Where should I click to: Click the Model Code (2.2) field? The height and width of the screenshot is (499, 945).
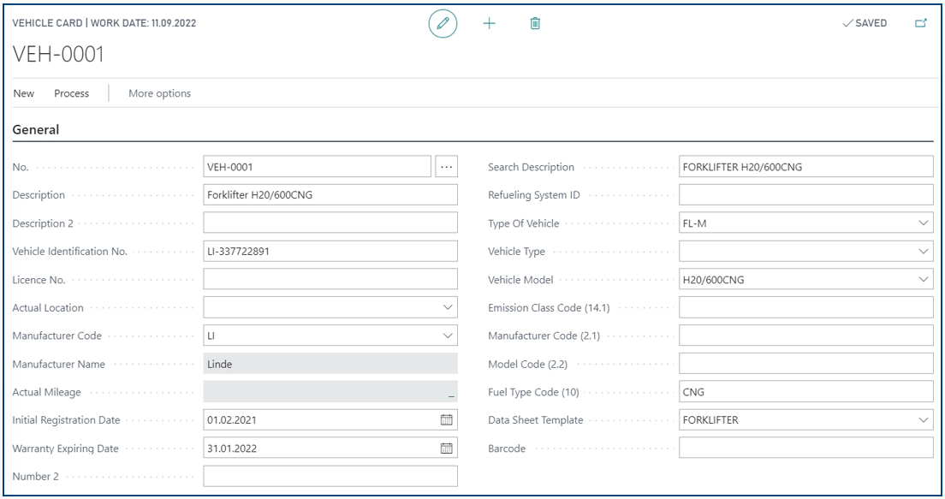tap(805, 364)
